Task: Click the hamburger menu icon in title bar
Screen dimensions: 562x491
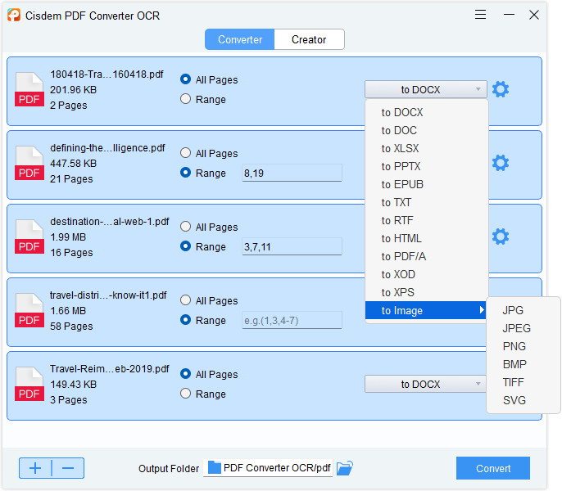Action: pyautogui.click(x=480, y=15)
